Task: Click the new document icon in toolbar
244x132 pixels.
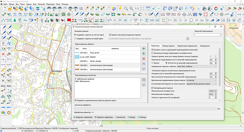Action: click(x=3, y=9)
